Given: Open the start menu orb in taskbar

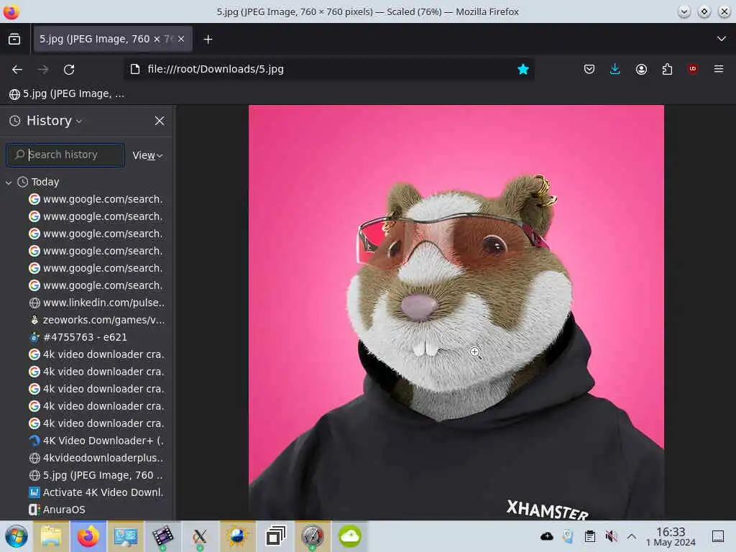Looking at the screenshot, I should 17,536.
